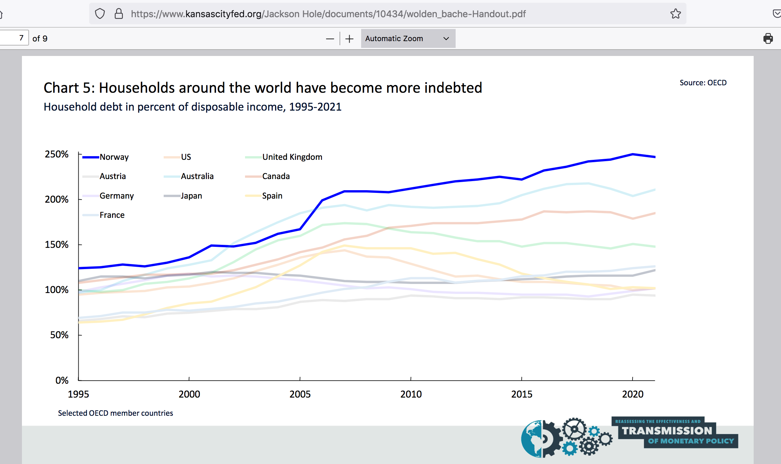781x464 pixels.
Task: Click the Japan legend color line
Action: pos(172,196)
